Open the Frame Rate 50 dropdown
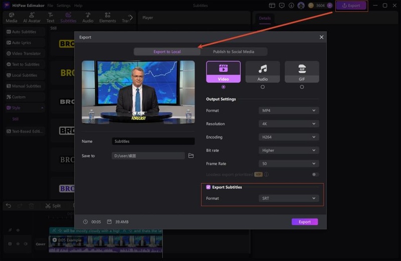 [289, 164]
